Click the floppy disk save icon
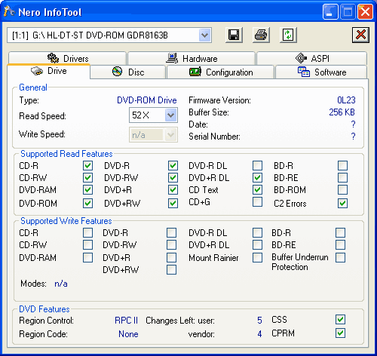 [x=234, y=35]
